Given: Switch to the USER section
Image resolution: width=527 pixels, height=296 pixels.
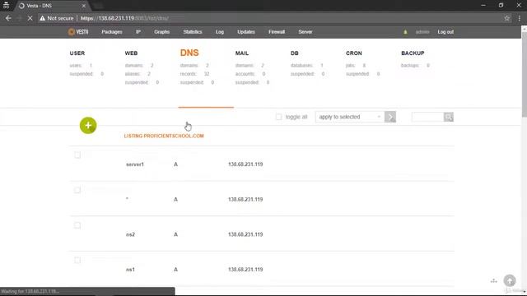Looking at the screenshot, I should (x=77, y=53).
